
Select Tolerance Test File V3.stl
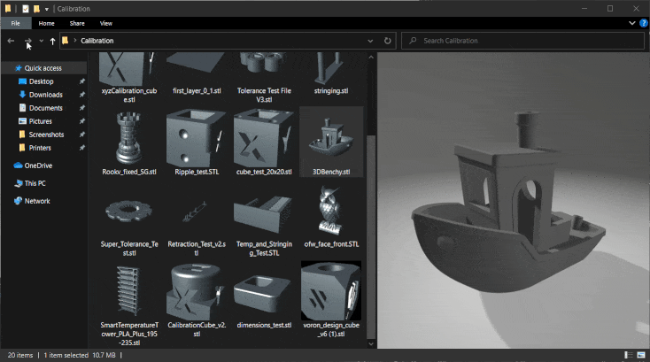[x=264, y=78]
